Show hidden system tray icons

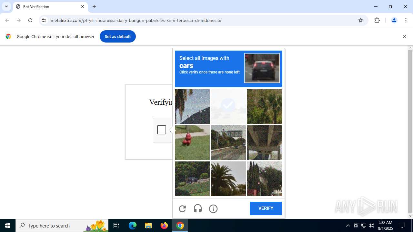coord(348,226)
